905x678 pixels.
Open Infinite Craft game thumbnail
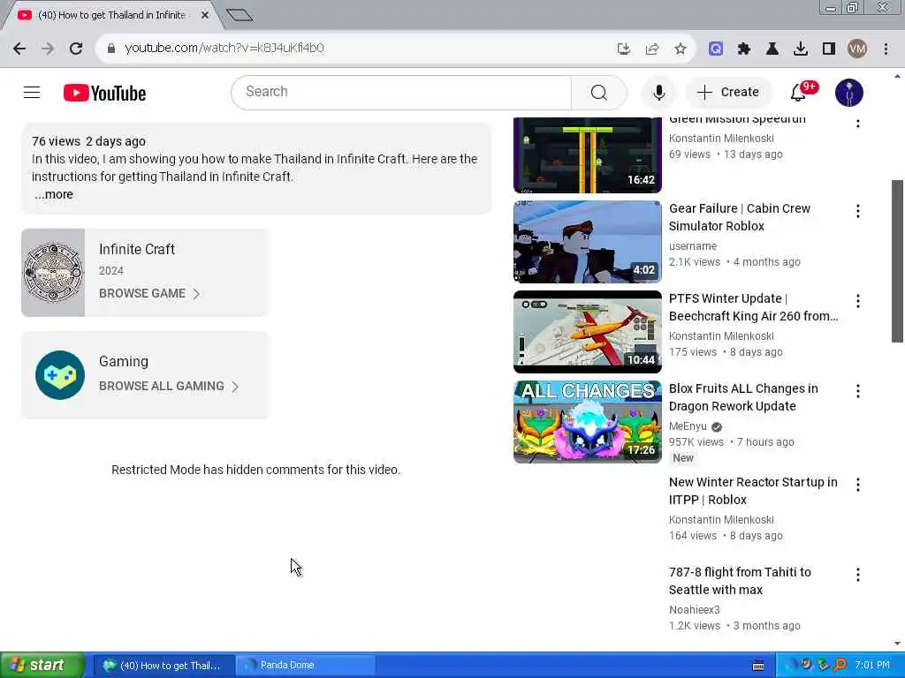[53, 272]
